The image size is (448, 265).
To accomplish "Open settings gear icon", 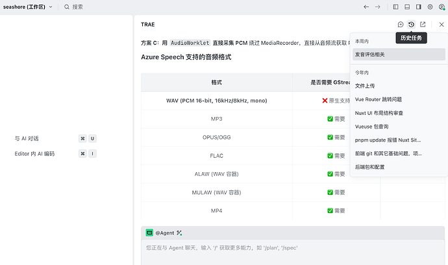I will [430, 7].
